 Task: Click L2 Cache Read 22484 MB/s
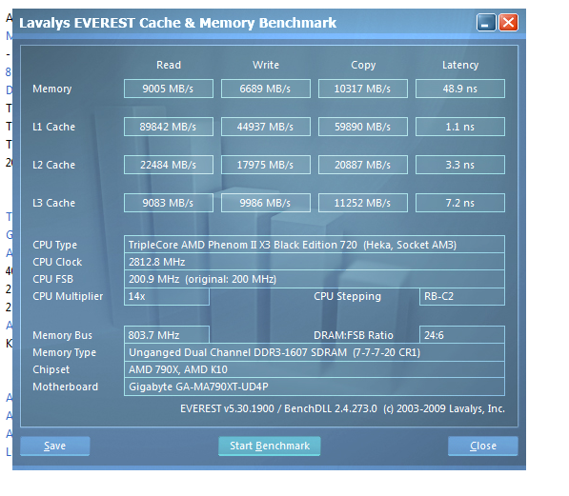(169, 165)
